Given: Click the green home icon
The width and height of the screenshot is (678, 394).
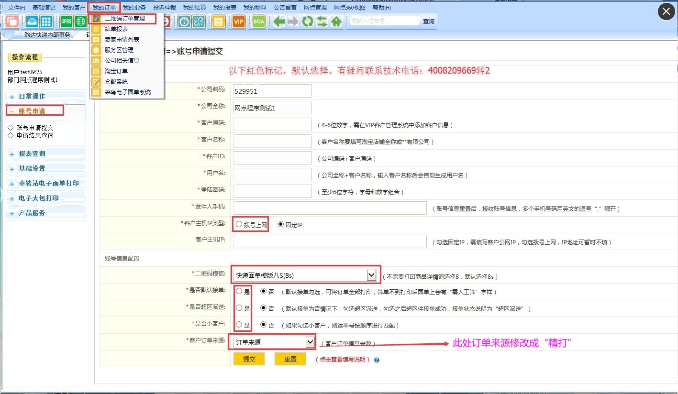Looking at the screenshot, I should click(336, 22).
